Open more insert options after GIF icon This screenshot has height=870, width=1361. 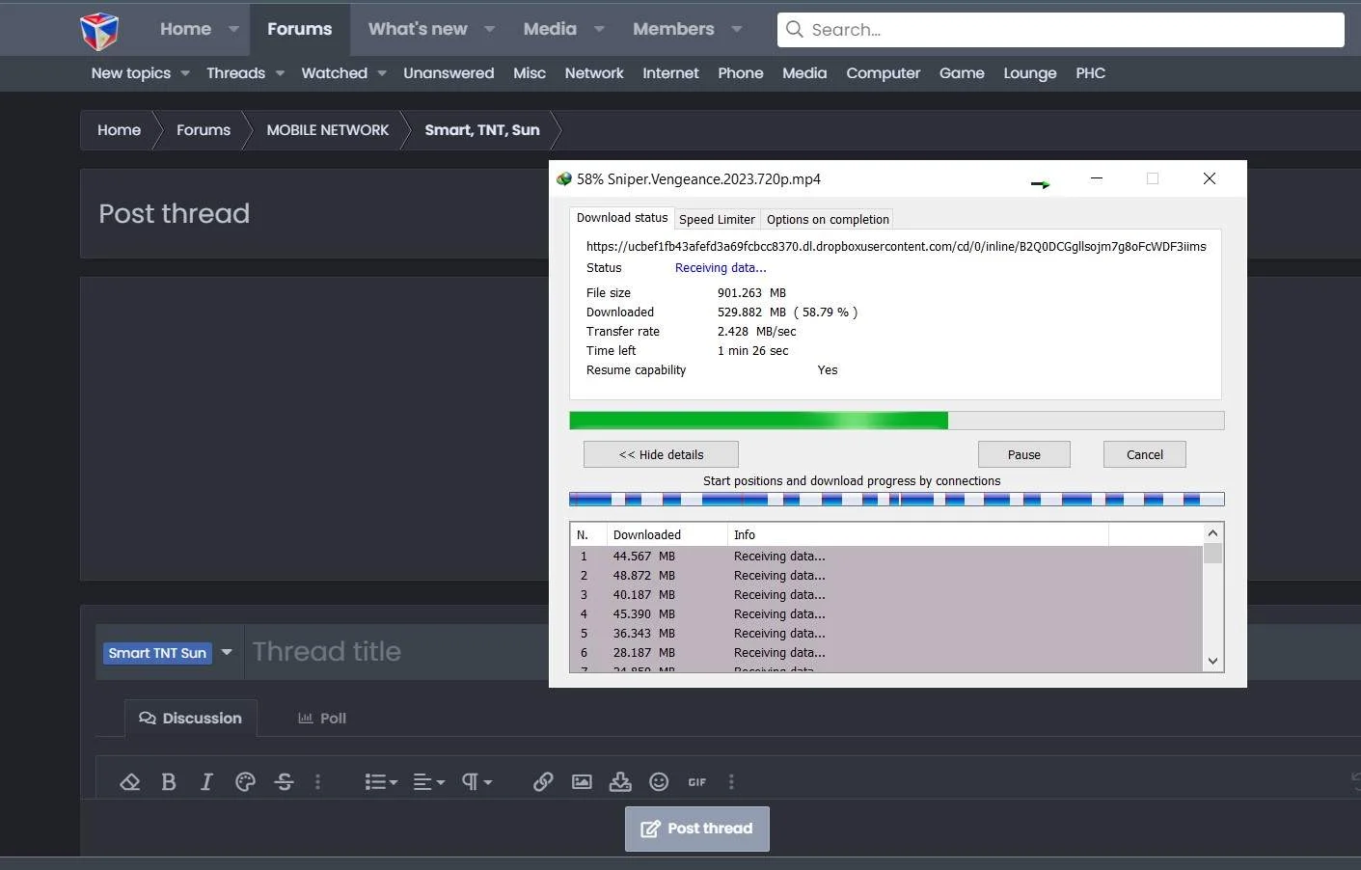coord(731,782)
